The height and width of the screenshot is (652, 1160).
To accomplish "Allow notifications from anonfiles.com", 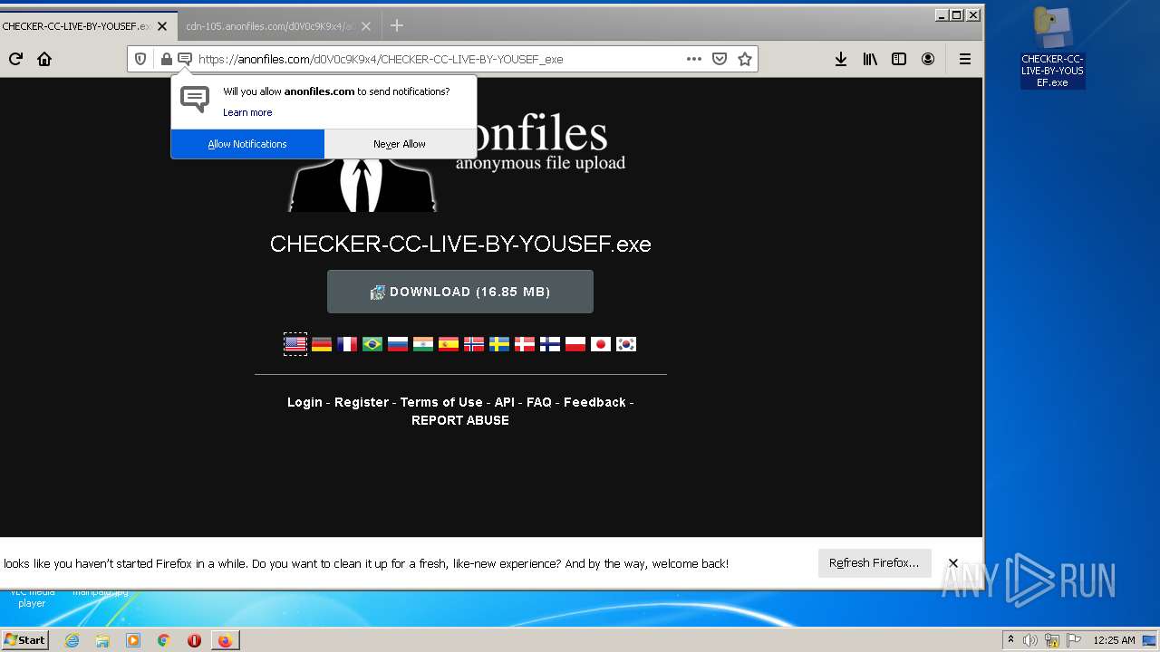I will coord(247,144).
